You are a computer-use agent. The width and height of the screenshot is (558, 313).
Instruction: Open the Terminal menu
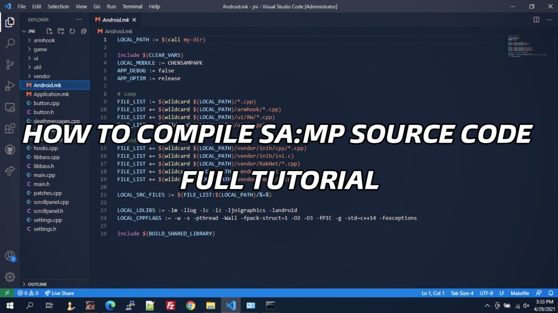pos(132,7)
